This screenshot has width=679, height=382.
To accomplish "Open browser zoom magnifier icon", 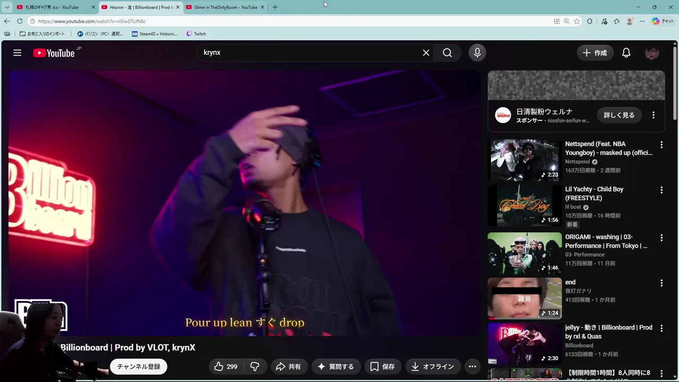I will click(567, 21).
